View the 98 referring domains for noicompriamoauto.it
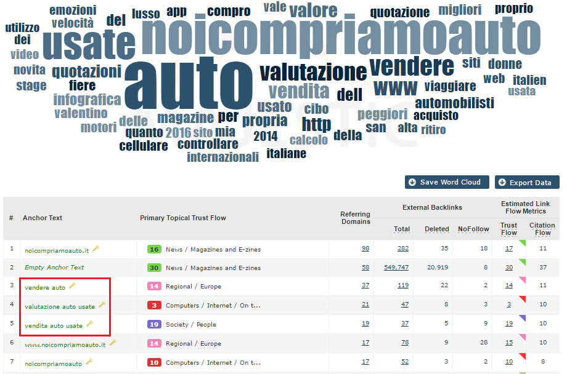 pos(365,249)
